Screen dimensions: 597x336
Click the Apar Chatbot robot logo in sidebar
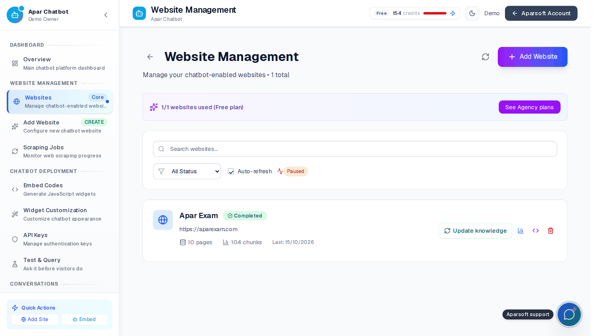pyautogui.click(x=15, y=15)
